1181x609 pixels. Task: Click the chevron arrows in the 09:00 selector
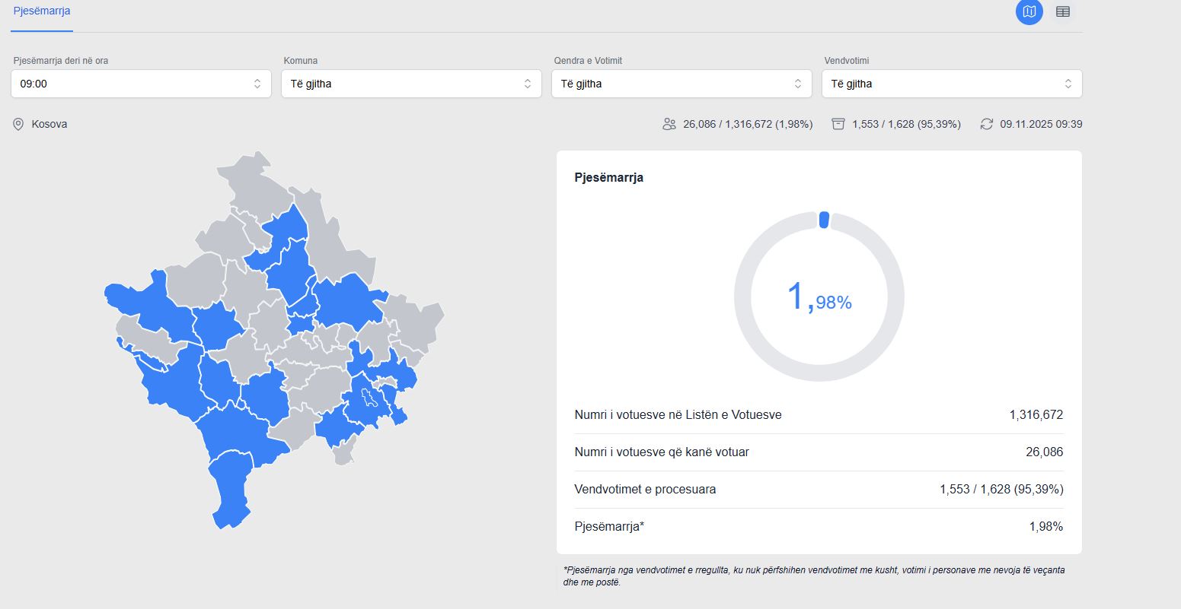point(257,84)
